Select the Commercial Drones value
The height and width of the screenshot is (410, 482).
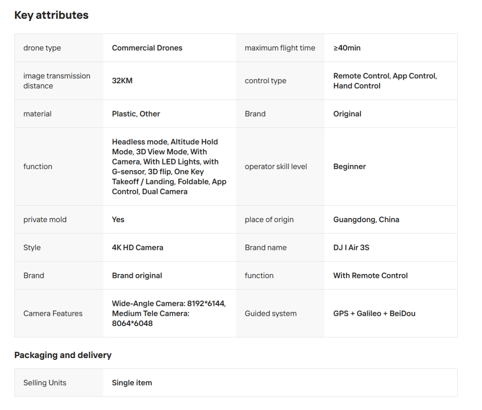[x=147, y=48]
